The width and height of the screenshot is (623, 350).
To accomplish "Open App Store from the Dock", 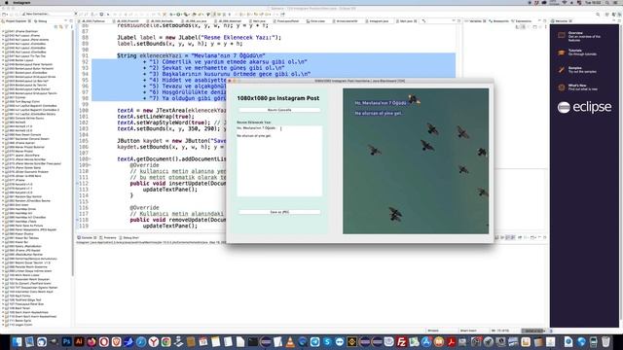I will [426, 341].
